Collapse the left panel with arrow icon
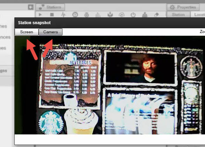This screenshot has height=147, width=205. [x=31, y=7]
